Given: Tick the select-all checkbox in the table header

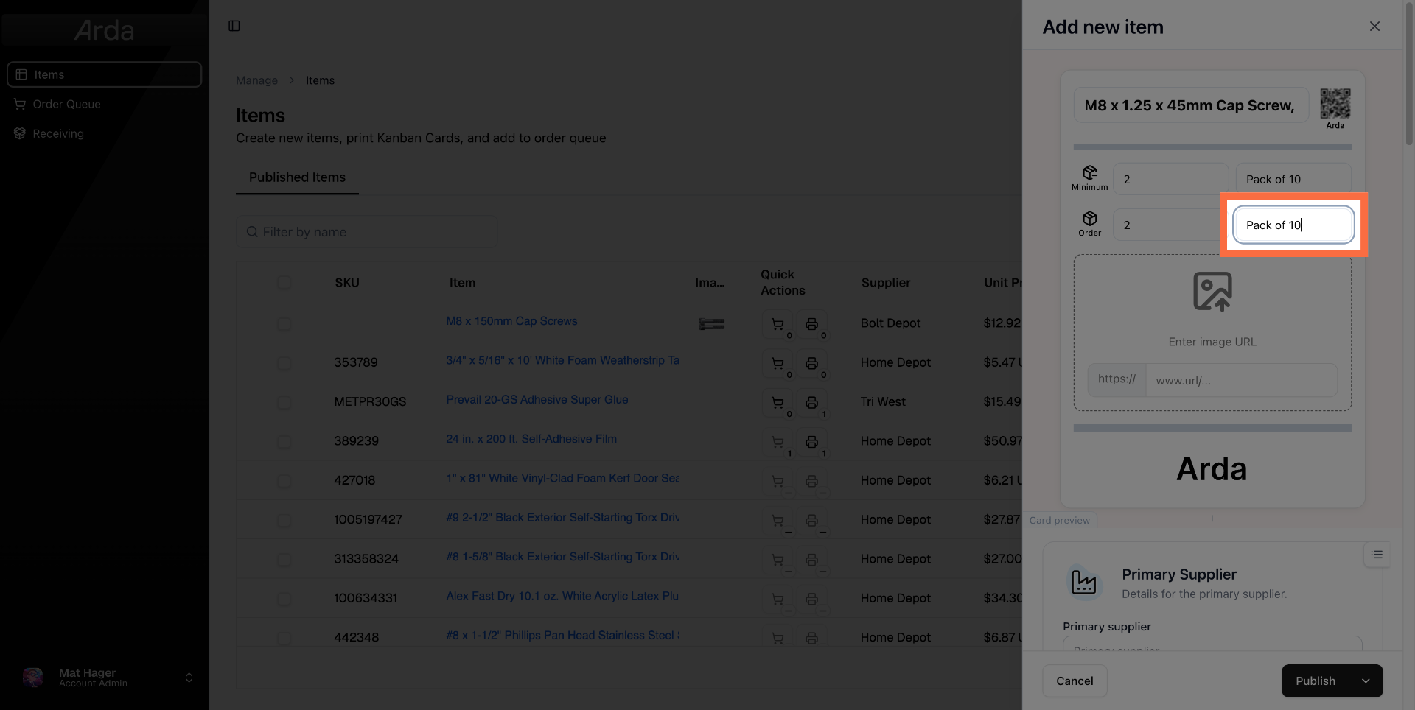Looking at the screenshot, I should 284,283.
